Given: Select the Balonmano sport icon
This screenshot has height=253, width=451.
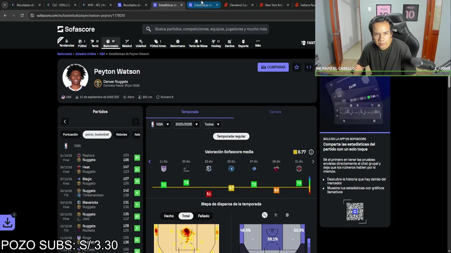Looking at the screenshot, I should (x=178, y=43).
